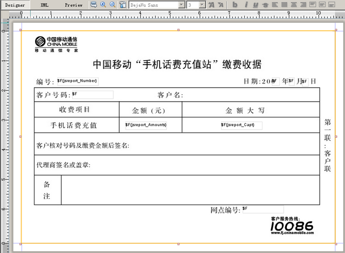This screenshot has width=345, height=253.
Task: Align text left
Action: pos(274,4)
